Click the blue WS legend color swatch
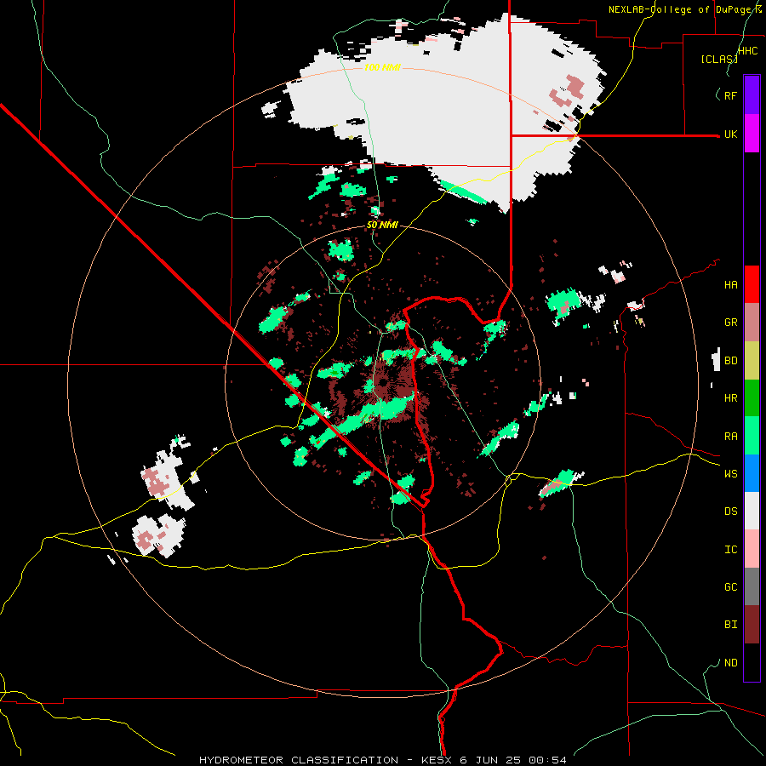The image size is (766, 766). [x=752, y=473]
